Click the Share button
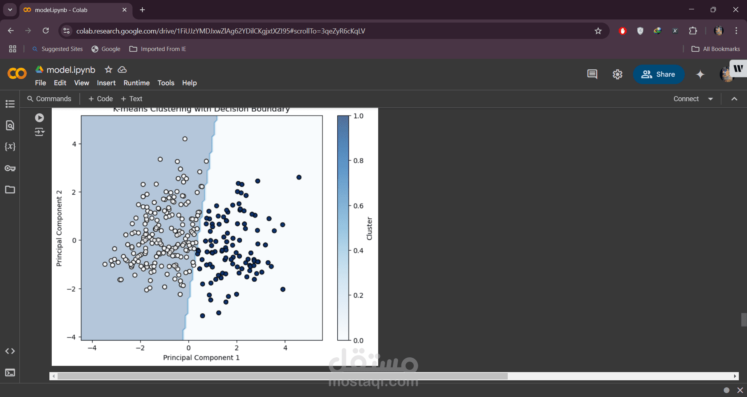The width and height of the screenshot is (747, 397). click(658, 74)
